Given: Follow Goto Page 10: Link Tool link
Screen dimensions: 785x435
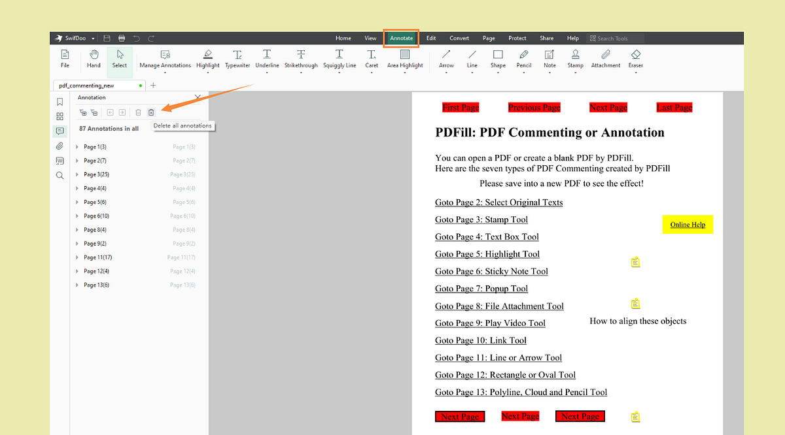Looking at the screenshot, I should pos(481,340).
